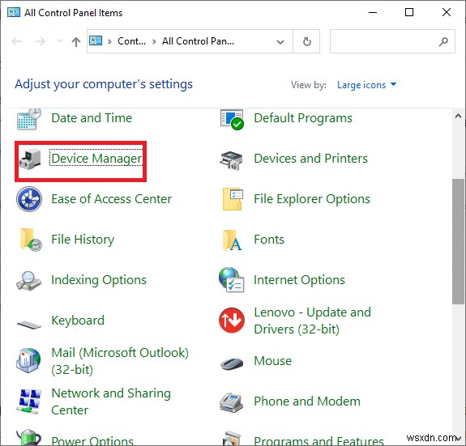466x446 pixels.
Task: Open the Default Programs link
Action: [x=303, y=118]
